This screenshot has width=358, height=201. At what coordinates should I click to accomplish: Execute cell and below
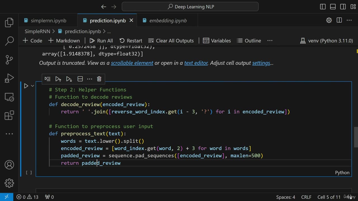pyautogui.click(x=69, y=79)
